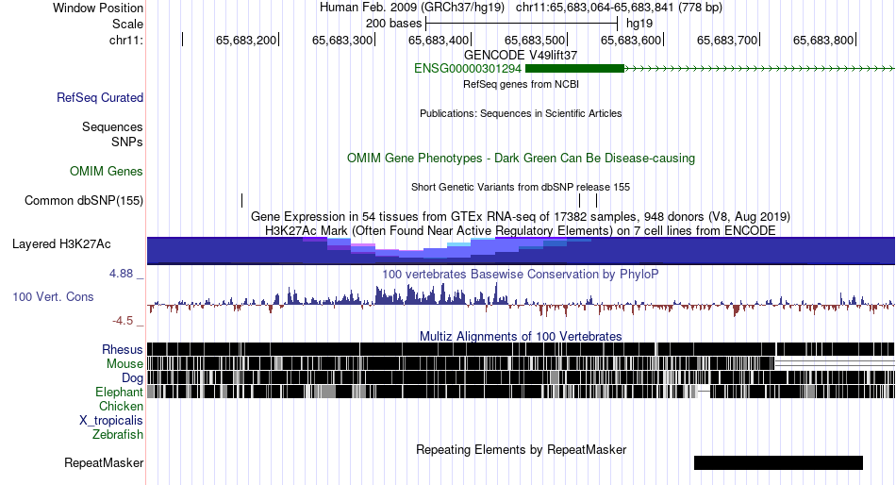Click the 4.88 conservation upper limit value
896x485 pixels.
[121, 274]
